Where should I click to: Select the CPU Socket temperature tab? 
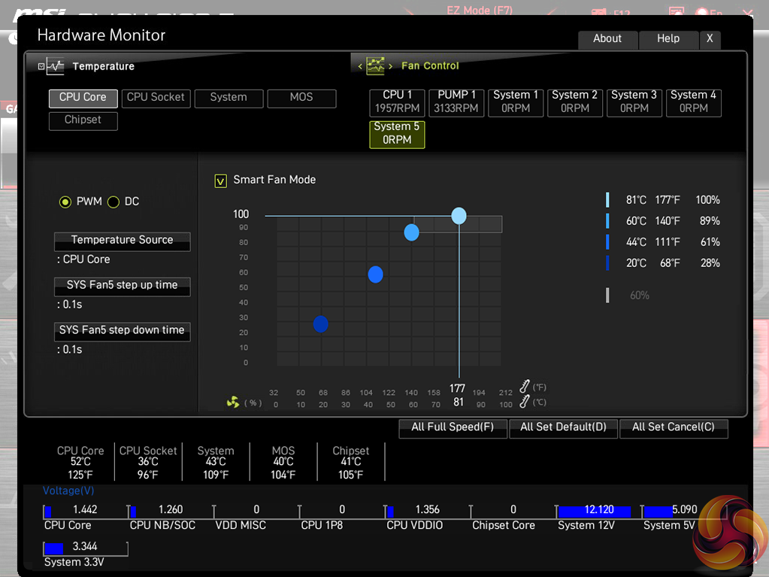(156, 98)
